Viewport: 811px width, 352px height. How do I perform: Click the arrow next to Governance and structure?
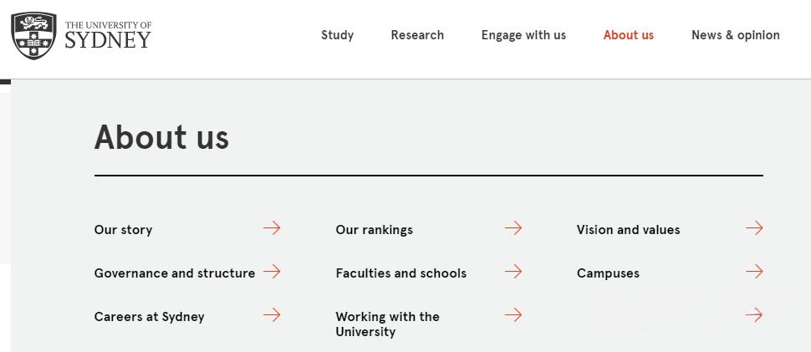[x=272, y=272]
